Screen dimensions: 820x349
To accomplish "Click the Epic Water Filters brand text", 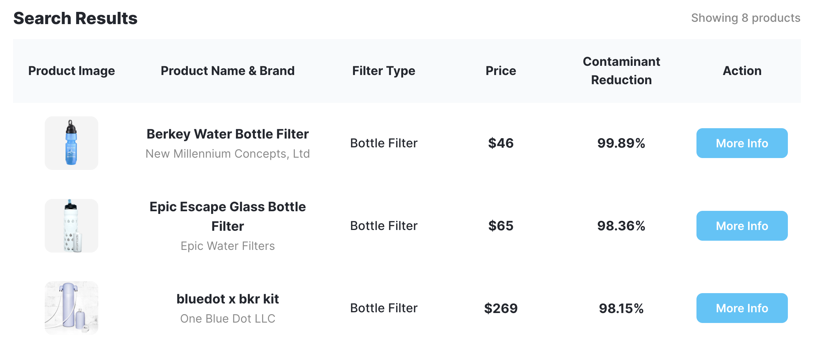I will coord(228,246).
